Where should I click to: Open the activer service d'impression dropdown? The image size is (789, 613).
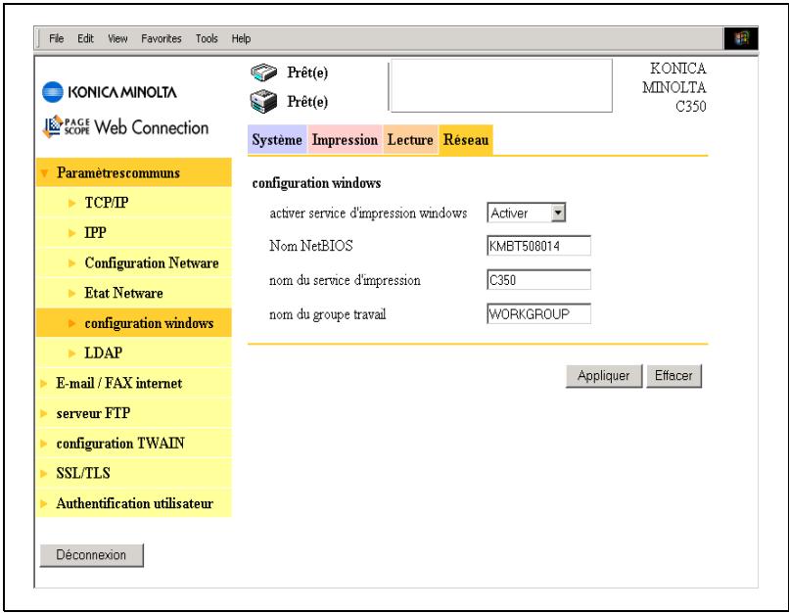pos(558,212)
